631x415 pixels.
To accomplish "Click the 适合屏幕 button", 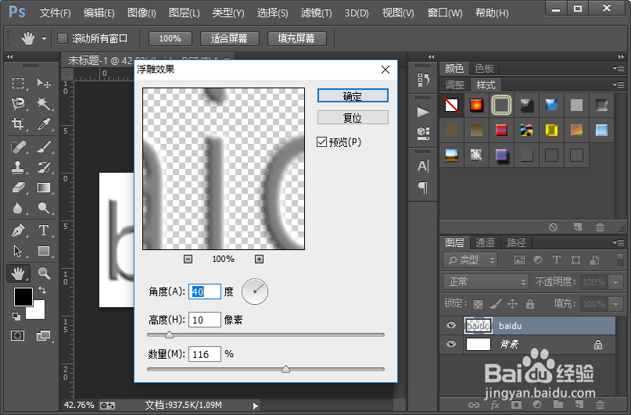I will (x=229, y=38).
